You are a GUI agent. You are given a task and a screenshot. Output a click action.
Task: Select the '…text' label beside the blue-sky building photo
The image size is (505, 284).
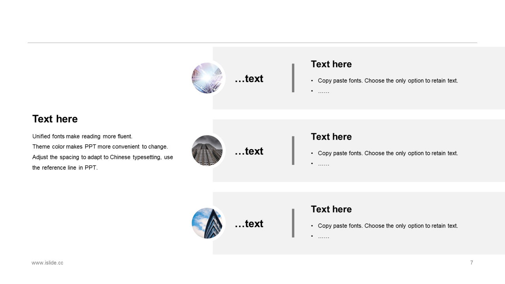point(249,224)
